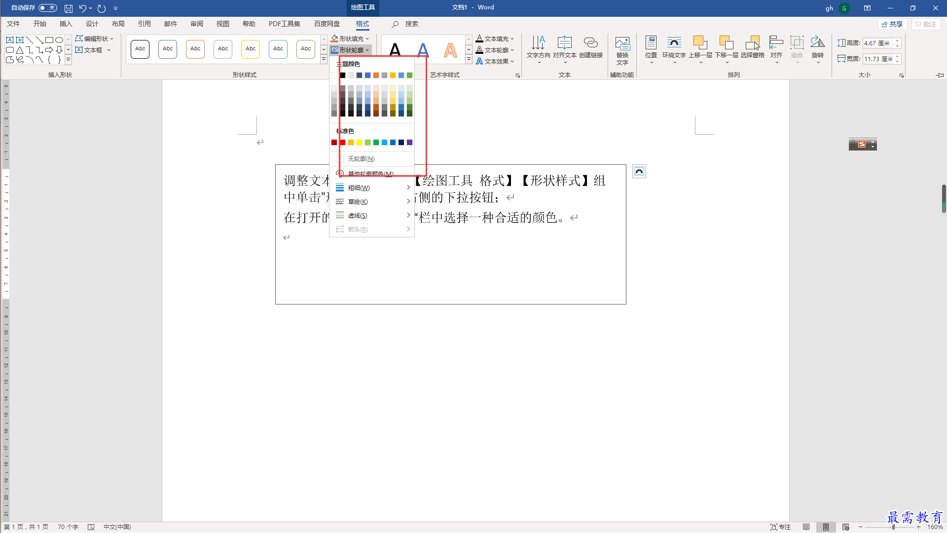Click the Undo arrow icon
Screen dimensions: 947x533
[82, 8]
